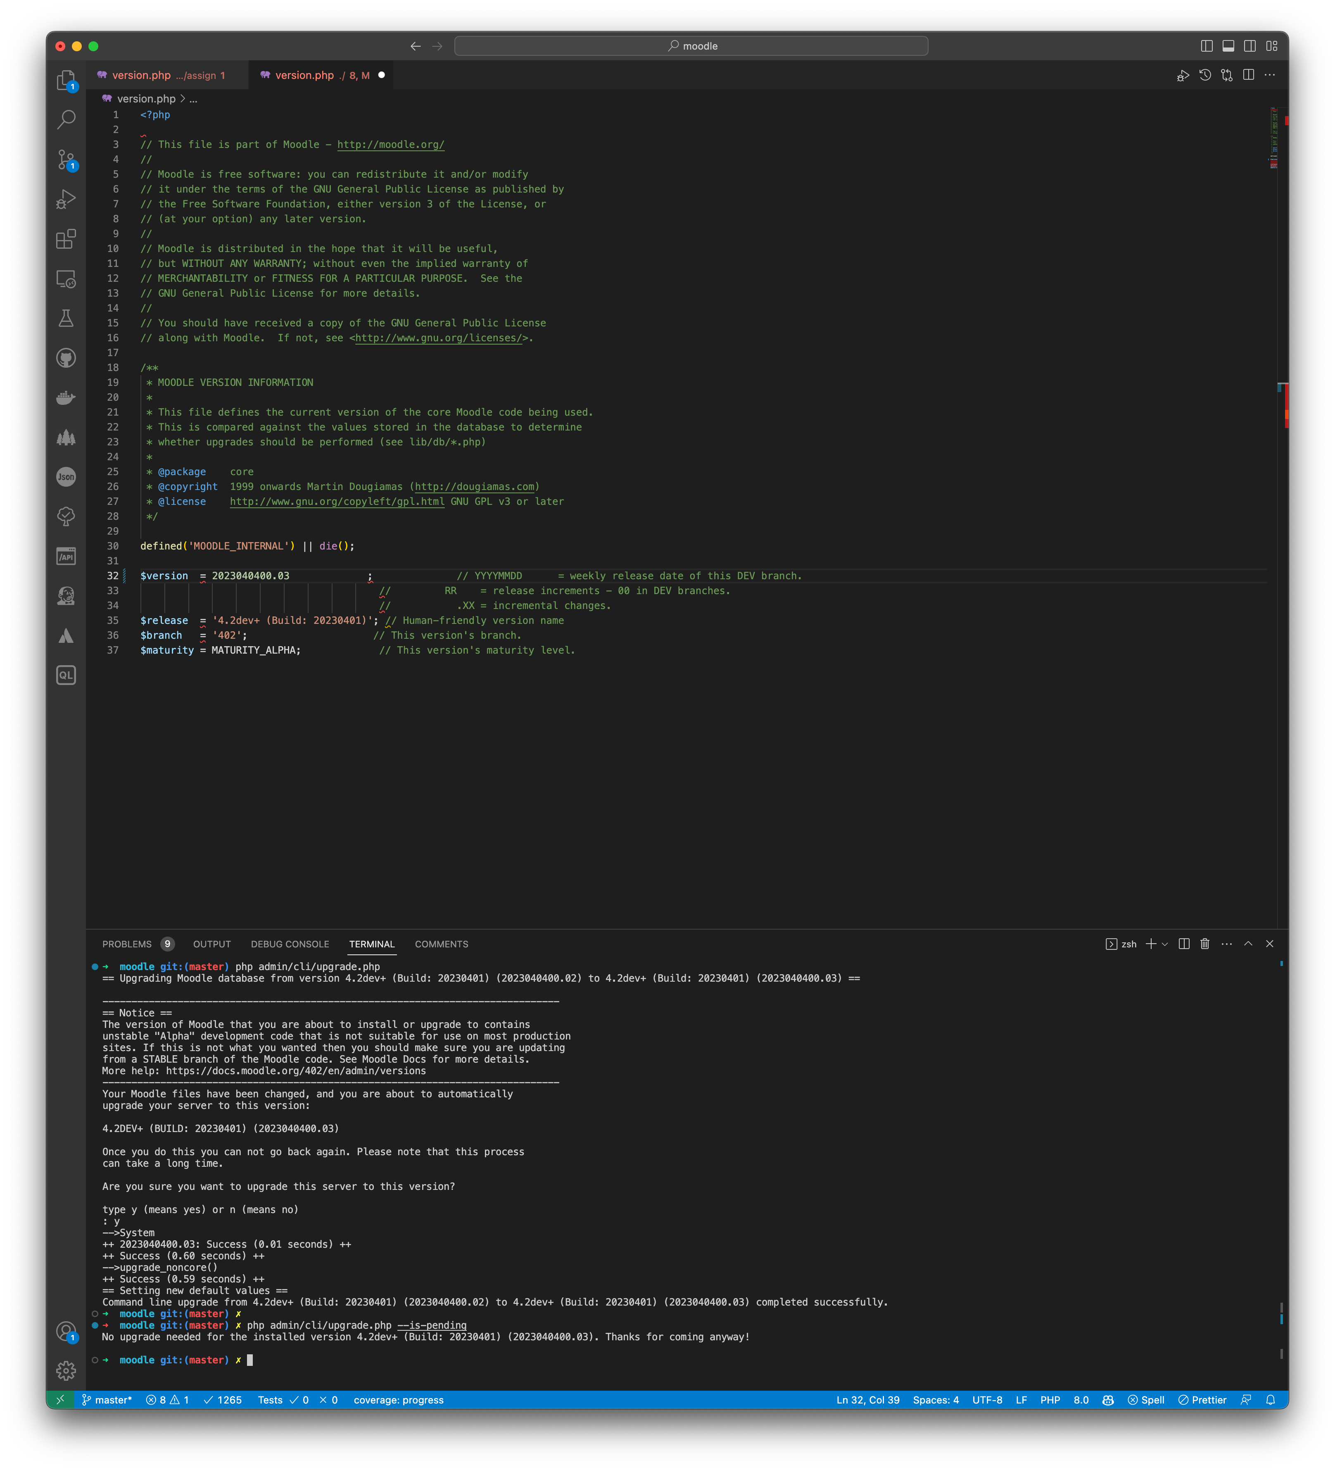
Task: Toggle the primary side bar layout
Action: pyautogui.click(x=1207, y=46)
